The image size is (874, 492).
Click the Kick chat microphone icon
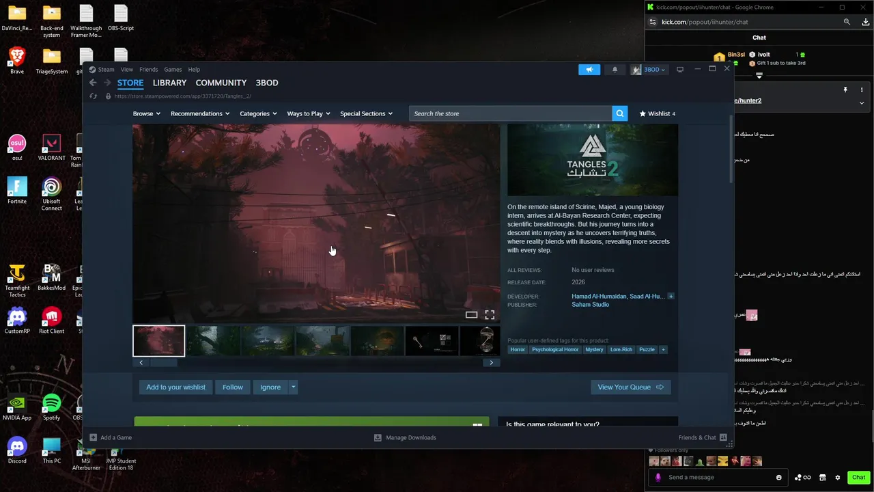(x=658, y=477)
